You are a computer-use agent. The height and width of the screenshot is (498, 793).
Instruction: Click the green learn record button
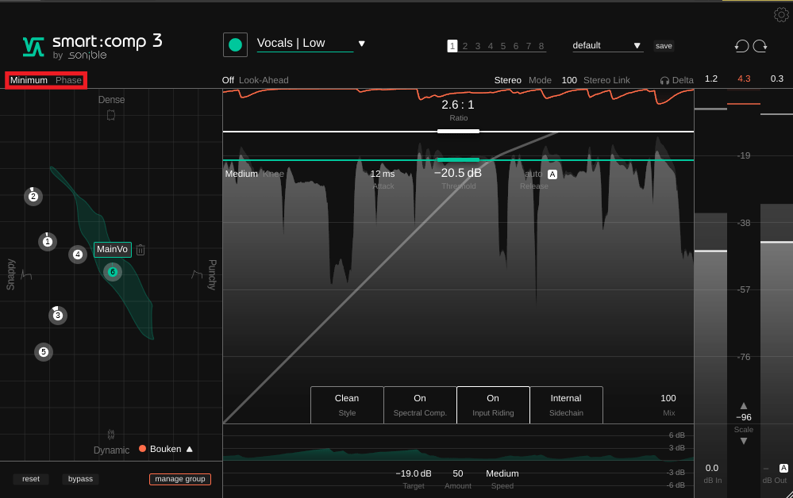tap(235, 44)
